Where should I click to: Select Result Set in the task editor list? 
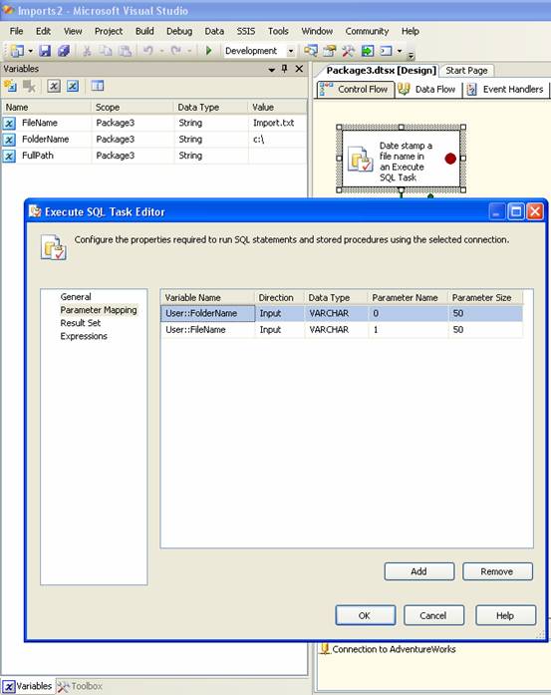tap(80, 323)
